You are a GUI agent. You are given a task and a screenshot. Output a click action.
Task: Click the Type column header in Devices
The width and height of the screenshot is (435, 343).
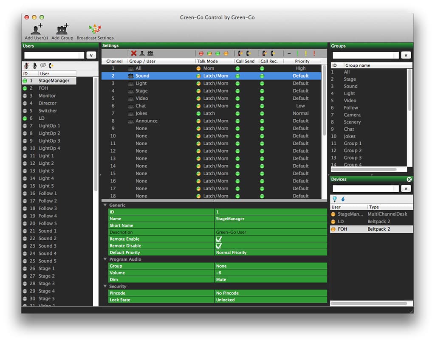[390, 207]
